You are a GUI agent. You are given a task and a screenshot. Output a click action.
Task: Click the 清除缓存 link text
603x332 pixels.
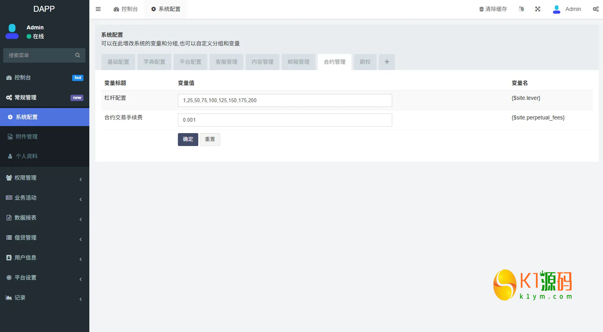(496, 9)
